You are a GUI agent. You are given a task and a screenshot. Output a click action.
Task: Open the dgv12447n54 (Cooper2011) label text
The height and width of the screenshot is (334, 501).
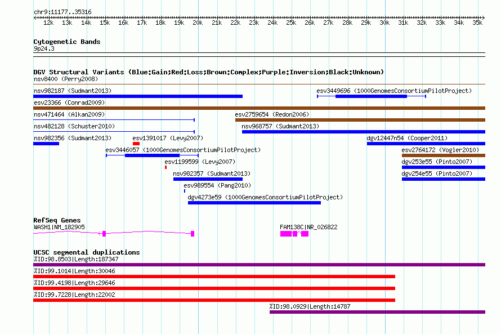click(x=407, y=138)
